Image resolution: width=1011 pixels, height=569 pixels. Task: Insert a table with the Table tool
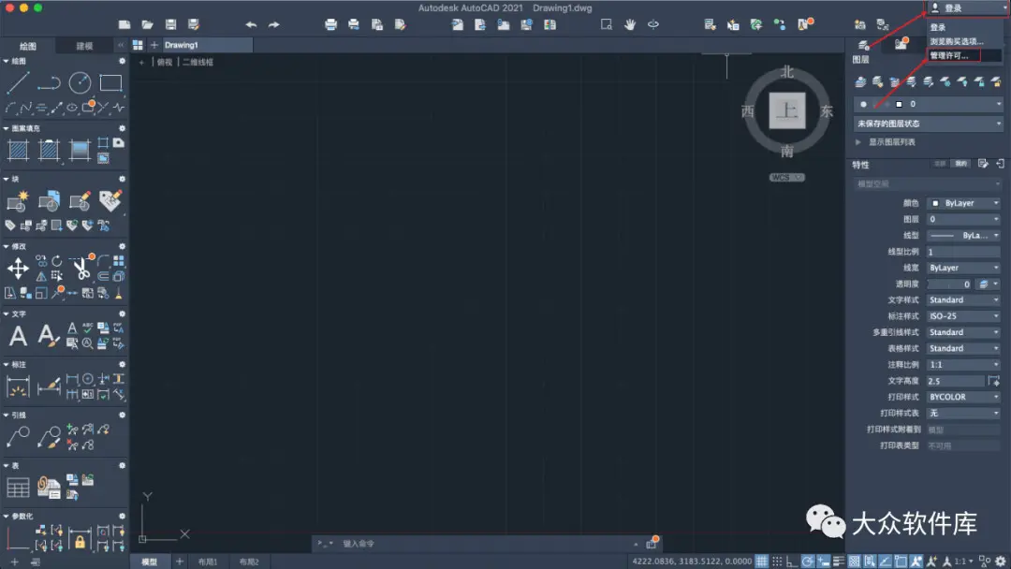pyautogui.click(x=18, y=488)
